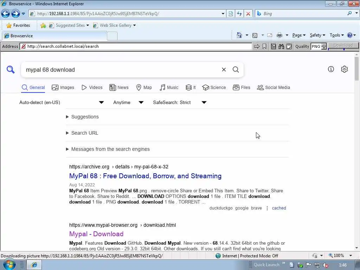Click the blue search logo icon

tap(11, 70)
